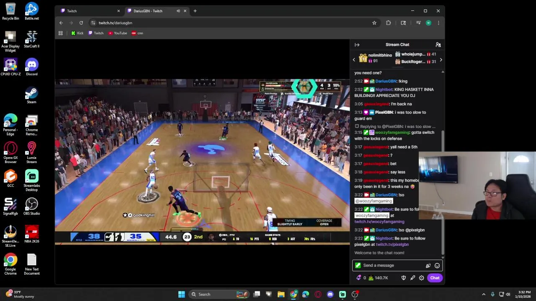Click PixelGBN username in chat
Viewport: 536px width, 301px height.
384,112
